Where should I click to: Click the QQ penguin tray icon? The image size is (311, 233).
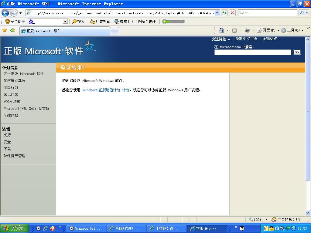pos(271,228)
